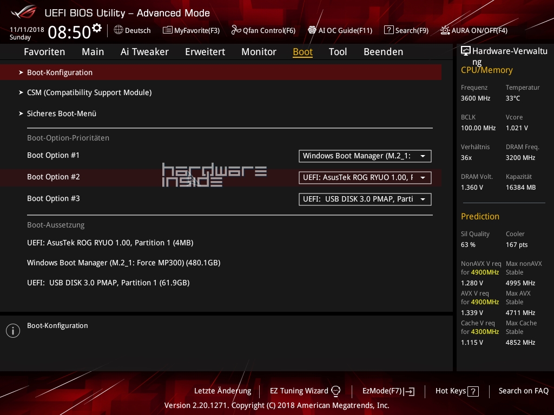554x415 pixels.
Task: Click the 4995 MHz Max nonAVX value
Action: (520, 283)
